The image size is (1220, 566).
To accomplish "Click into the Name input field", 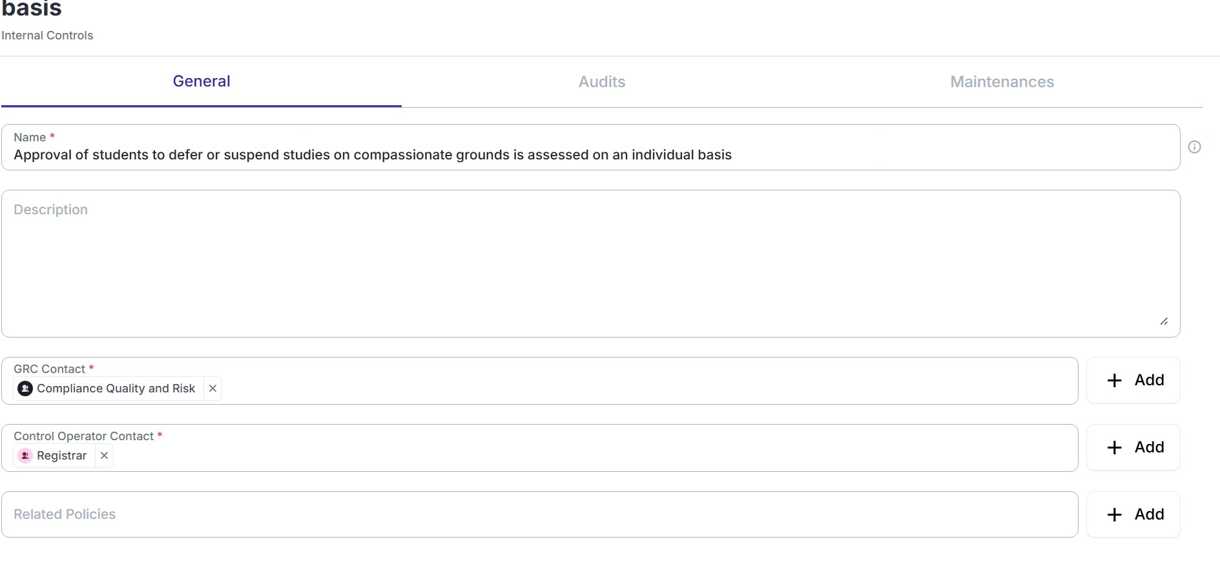I will [x=591, y=147].
